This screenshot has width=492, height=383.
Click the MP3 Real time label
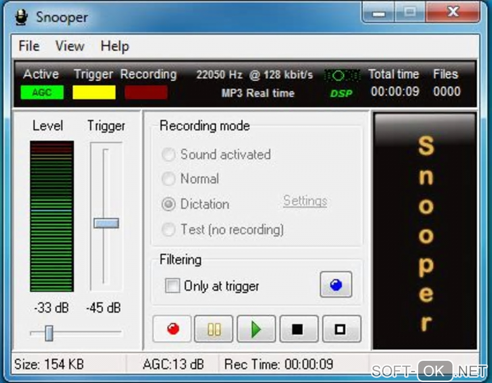[258, 93]
